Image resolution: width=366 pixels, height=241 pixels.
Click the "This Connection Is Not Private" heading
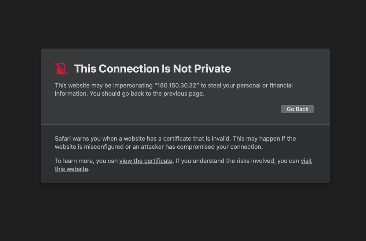click(x=152, y=69)
